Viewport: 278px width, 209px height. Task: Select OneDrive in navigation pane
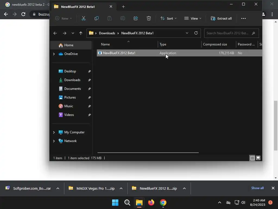71,54
